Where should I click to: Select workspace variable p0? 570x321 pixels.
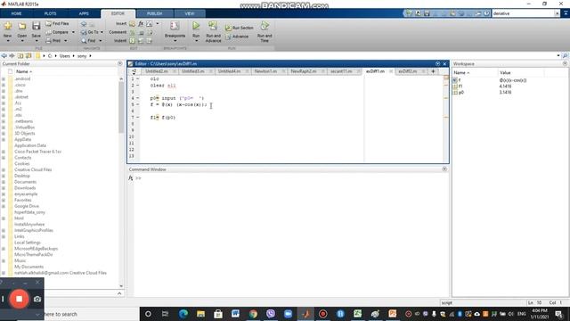[461, 93]
